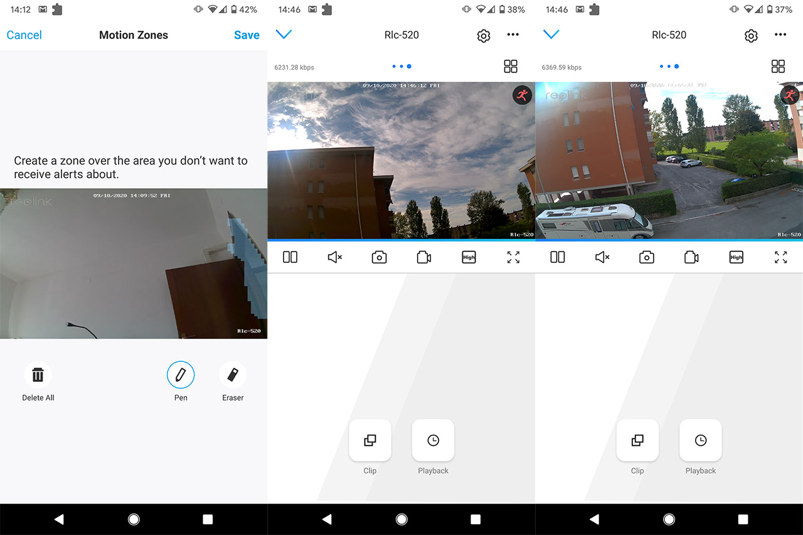Select the Pen tool for drawing zones
Screen dimensions: 803x535
click(181, 375)
